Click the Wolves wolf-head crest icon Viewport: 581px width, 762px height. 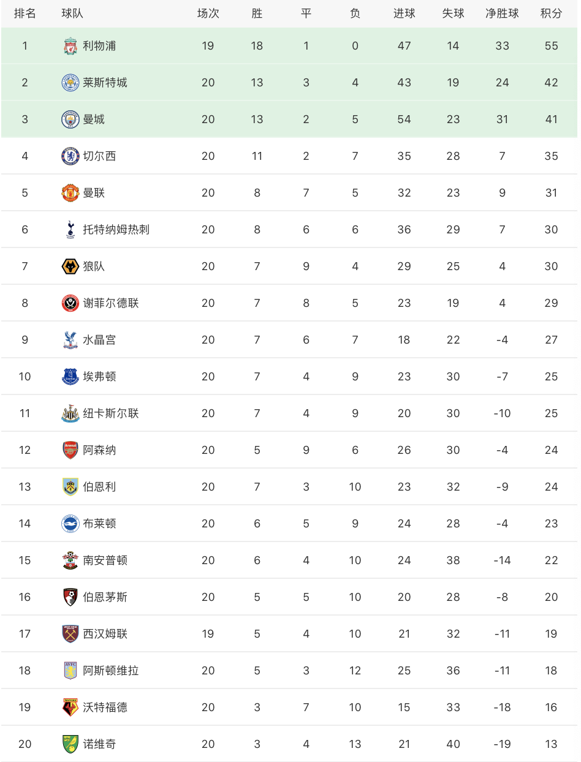click(x=70, y=266)
